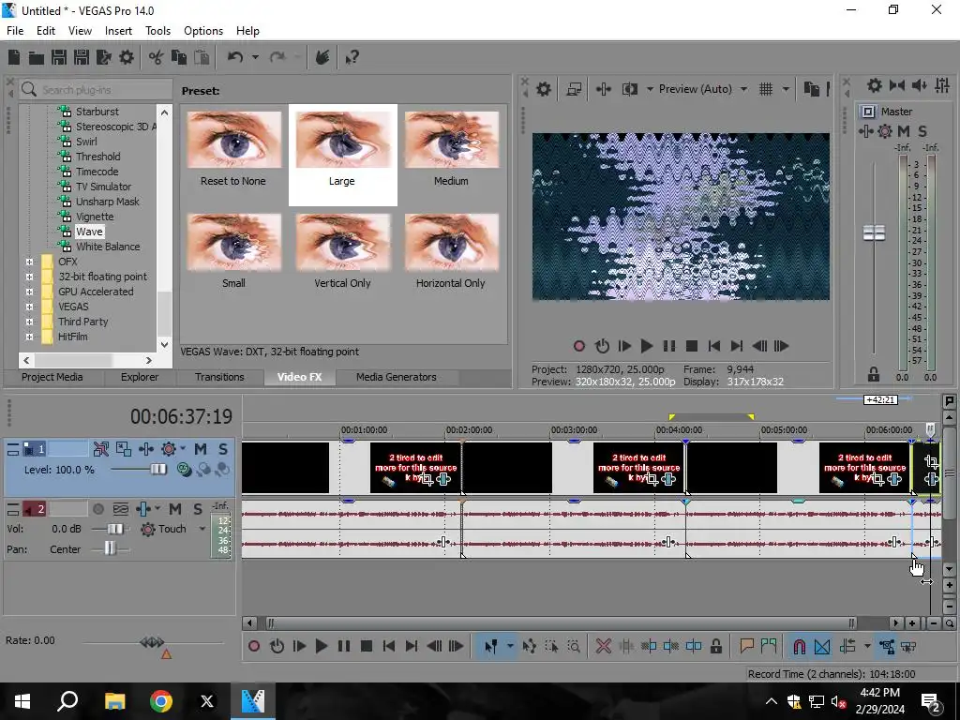Click the Split Screen View icon

click(629, 89)
